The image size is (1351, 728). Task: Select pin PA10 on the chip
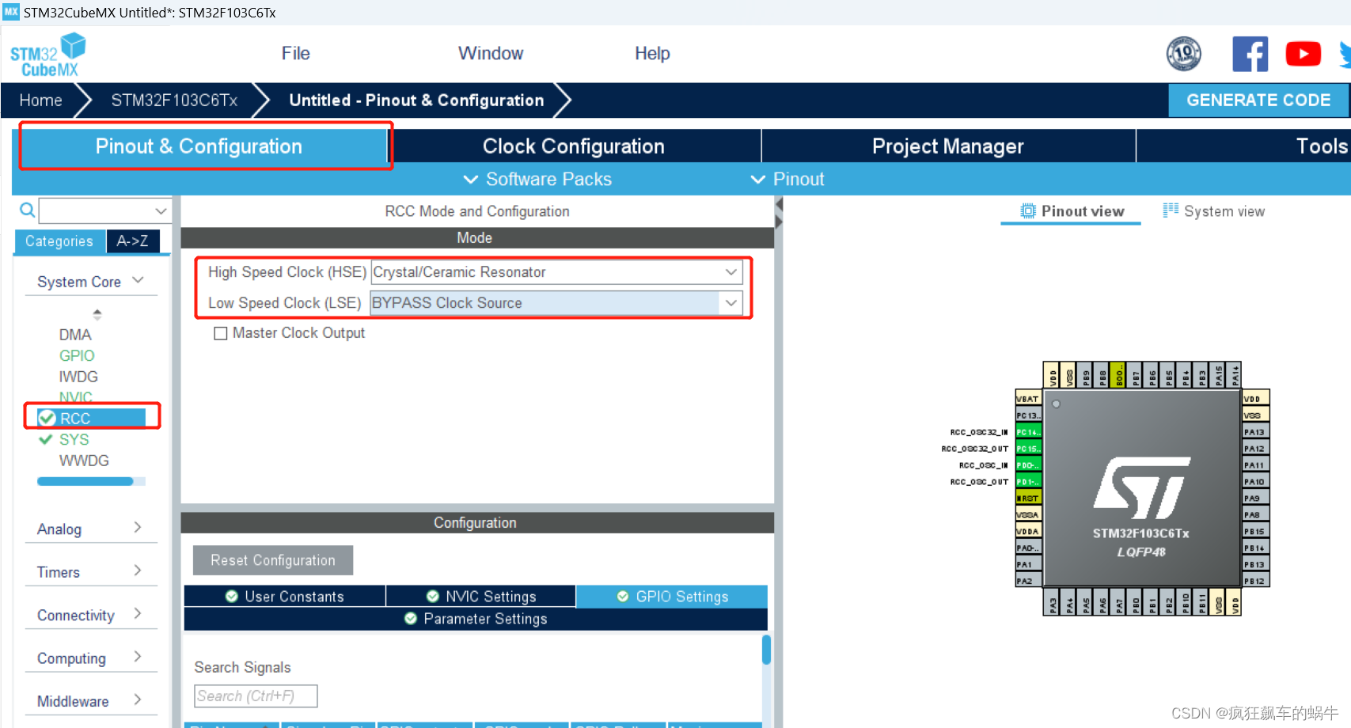coord(1256,482)
